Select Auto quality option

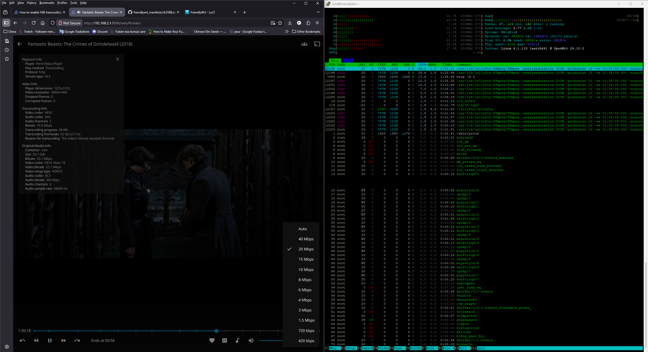[x=302, y=229]
